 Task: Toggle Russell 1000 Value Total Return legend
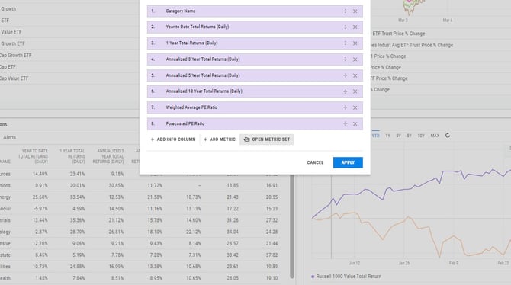(346, 277)
